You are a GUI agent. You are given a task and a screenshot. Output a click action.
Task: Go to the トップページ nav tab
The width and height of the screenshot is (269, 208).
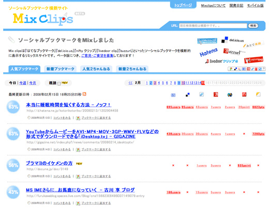point(183,5)
